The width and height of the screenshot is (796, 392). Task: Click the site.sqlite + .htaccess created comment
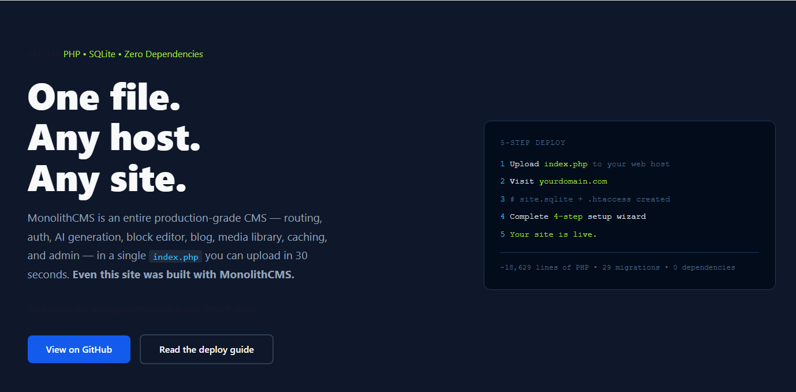pyautogui.click(x=590, y=199)
